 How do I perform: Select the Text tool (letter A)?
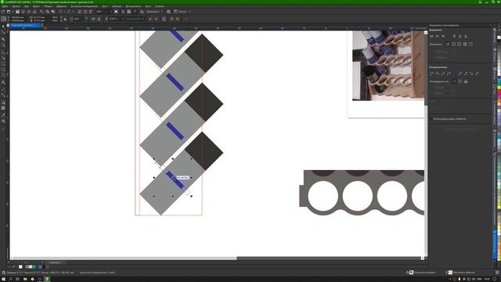pyautogui.click(x=3, y=82)
